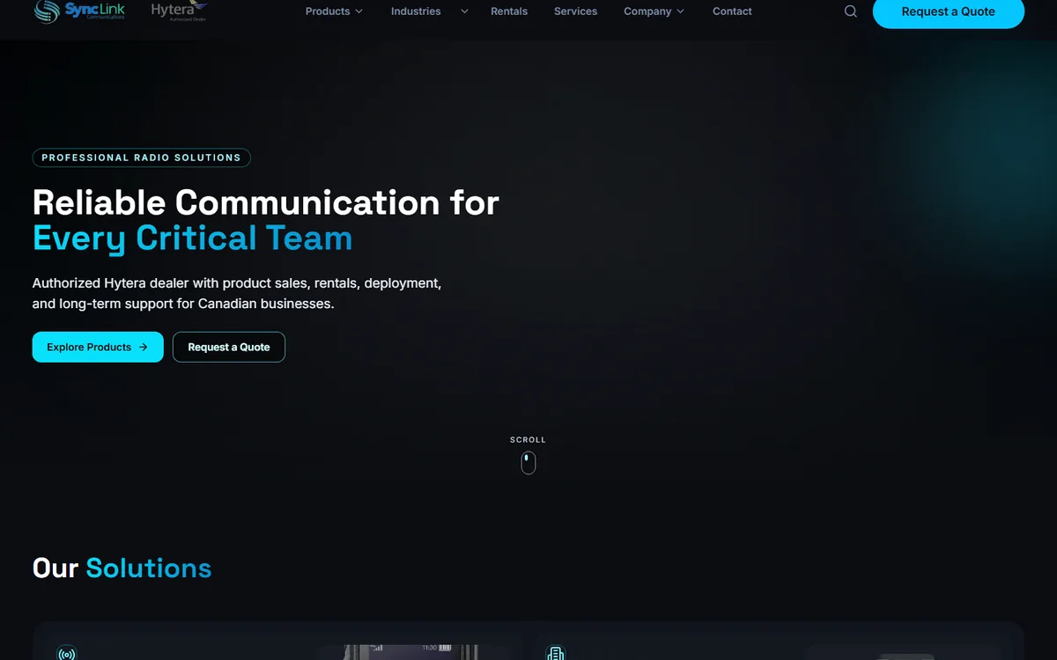The image size is (1057, 660).
Task: Click the Every Critical Team headline
Action: 192,238
